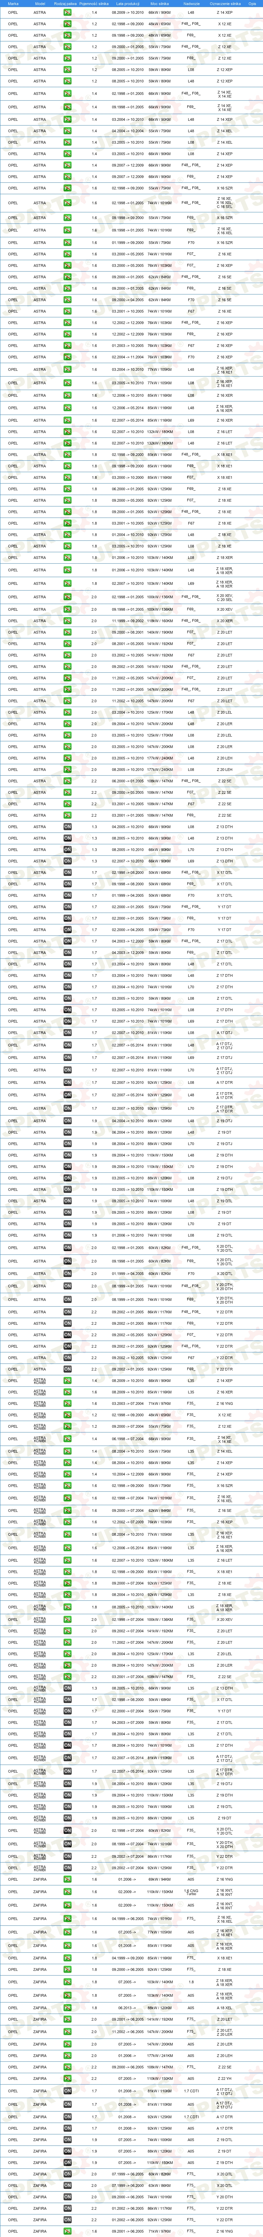The width and height of the screenshot is (263, 2237).
Task: Click petrol icon in Zafira Z 22 YH row
Action: click(67, 2078)
